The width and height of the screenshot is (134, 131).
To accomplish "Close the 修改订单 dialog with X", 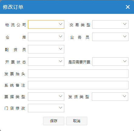I will tap(128, 7).
